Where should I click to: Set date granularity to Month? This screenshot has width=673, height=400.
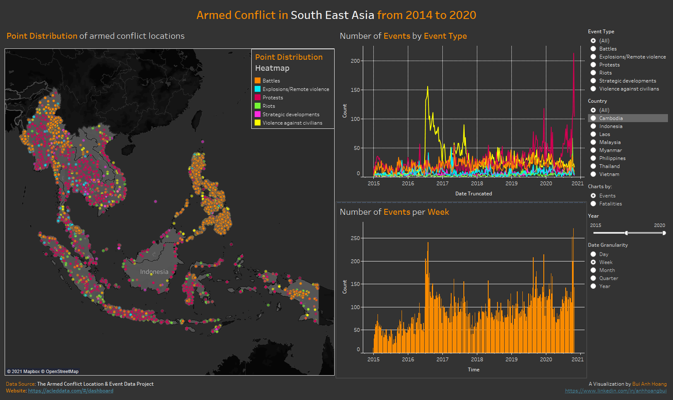(x=593, y=270)
